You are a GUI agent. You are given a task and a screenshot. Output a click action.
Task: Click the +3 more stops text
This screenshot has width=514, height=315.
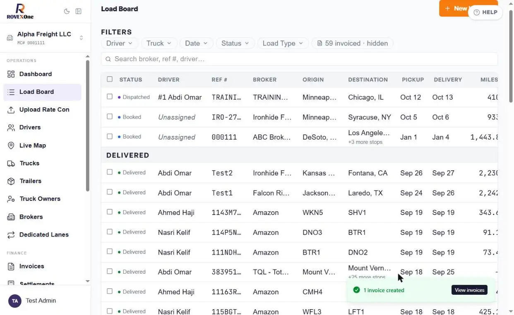pos(365,142)
